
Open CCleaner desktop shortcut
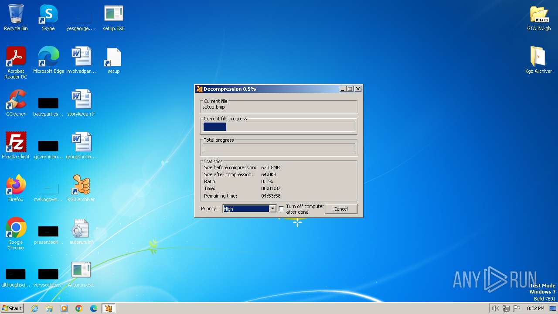tap(16, 103)
